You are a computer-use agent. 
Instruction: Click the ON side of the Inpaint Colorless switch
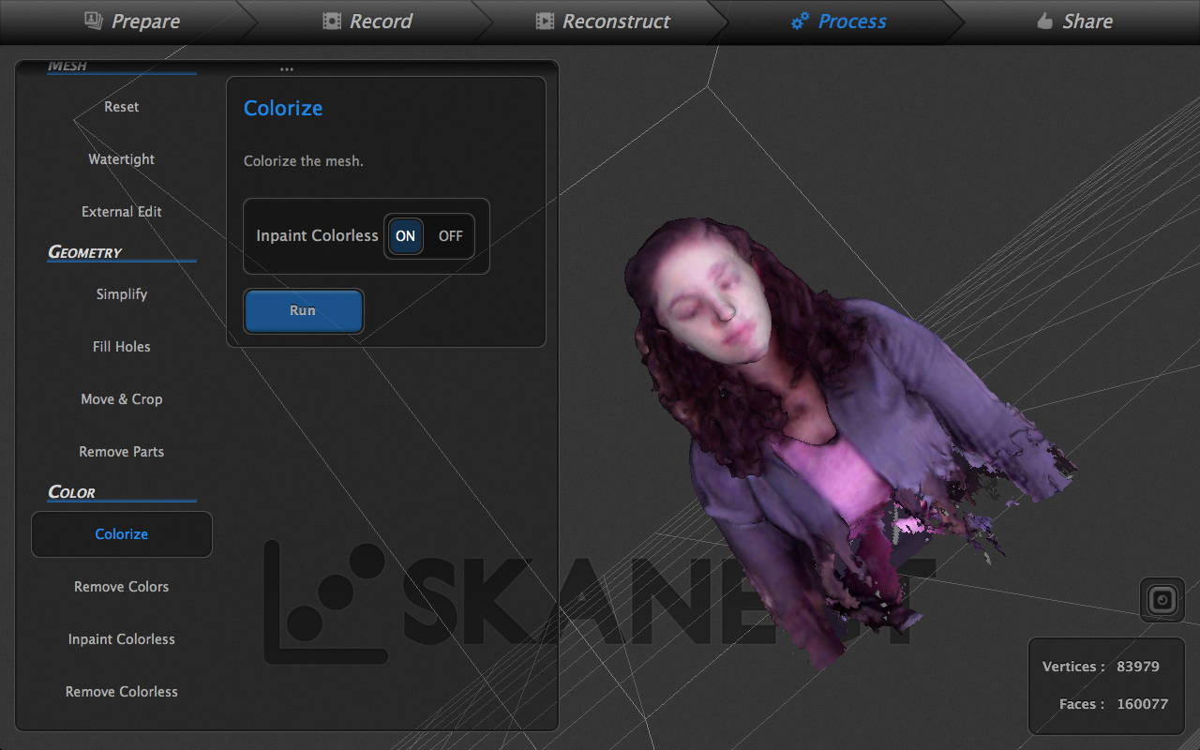[x=405, y=235]
